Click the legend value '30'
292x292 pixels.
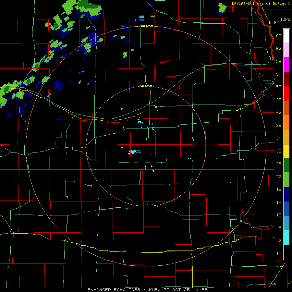pos(279,151)
